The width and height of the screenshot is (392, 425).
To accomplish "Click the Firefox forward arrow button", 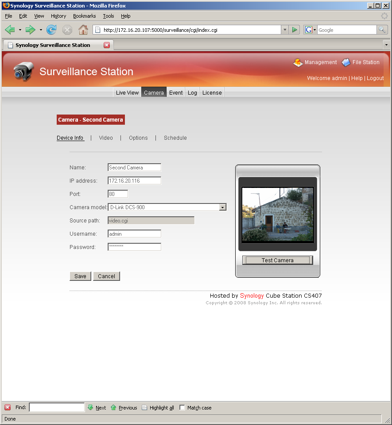I will tap(31, 30).
